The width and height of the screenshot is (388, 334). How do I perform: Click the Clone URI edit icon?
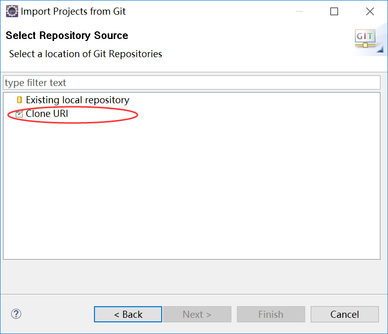coord(19,113)
